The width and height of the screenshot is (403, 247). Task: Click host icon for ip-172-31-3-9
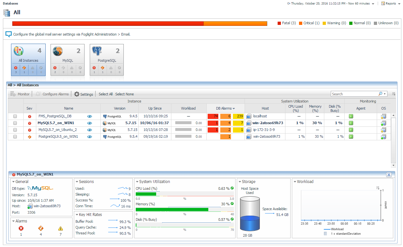pyautogui.click(x=249, y=130)
